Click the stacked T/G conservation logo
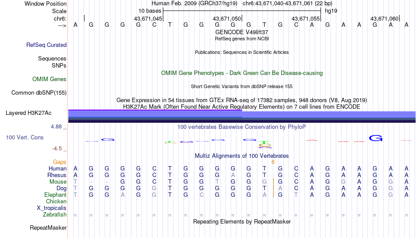This screenshot has height=238, width=416. (x=264, y=145)
